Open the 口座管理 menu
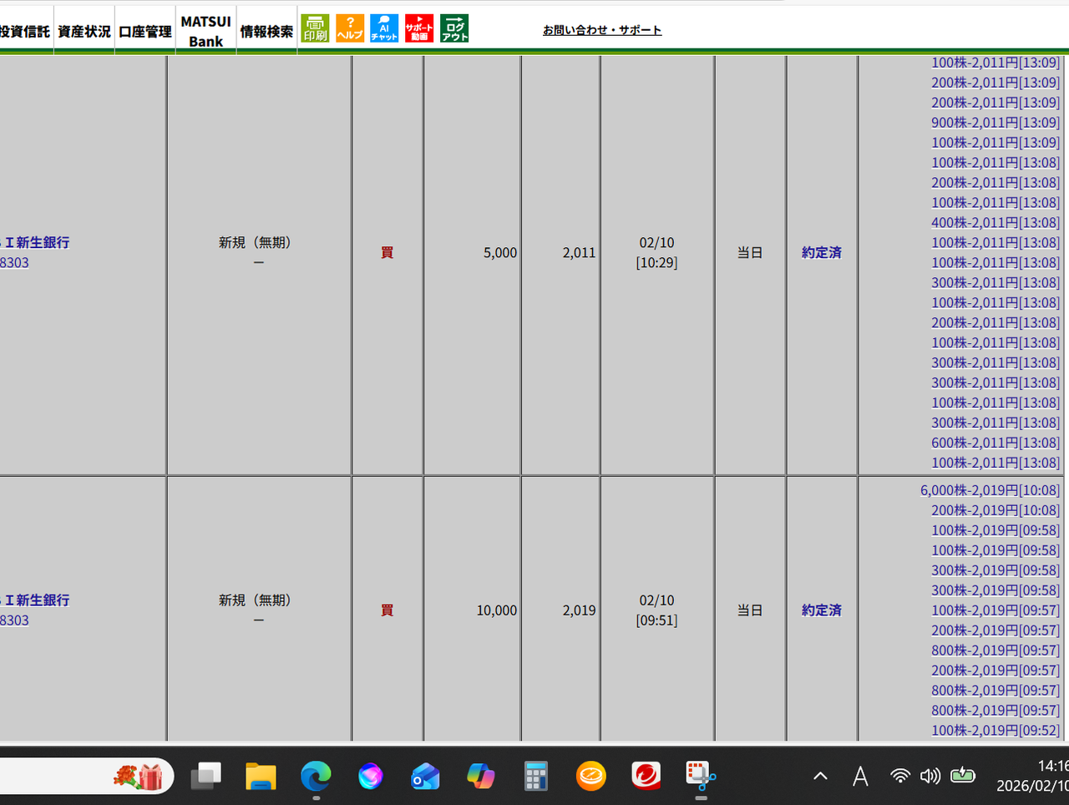This screenshot has height=805, width=1069. (145, 32)
